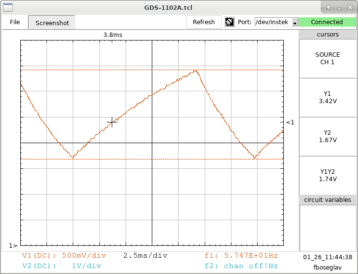Click the Y1Y2 1.74V difference readout
The width and height of the screenshot is (358, 274).
click(x=327, y=175)
